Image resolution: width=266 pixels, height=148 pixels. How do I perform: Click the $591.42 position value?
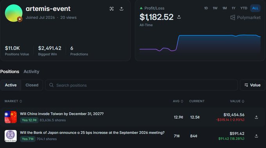[x=237, y=134]
